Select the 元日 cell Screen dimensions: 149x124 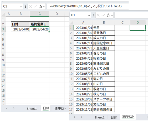pyautogui.click(x=104, y=28)
